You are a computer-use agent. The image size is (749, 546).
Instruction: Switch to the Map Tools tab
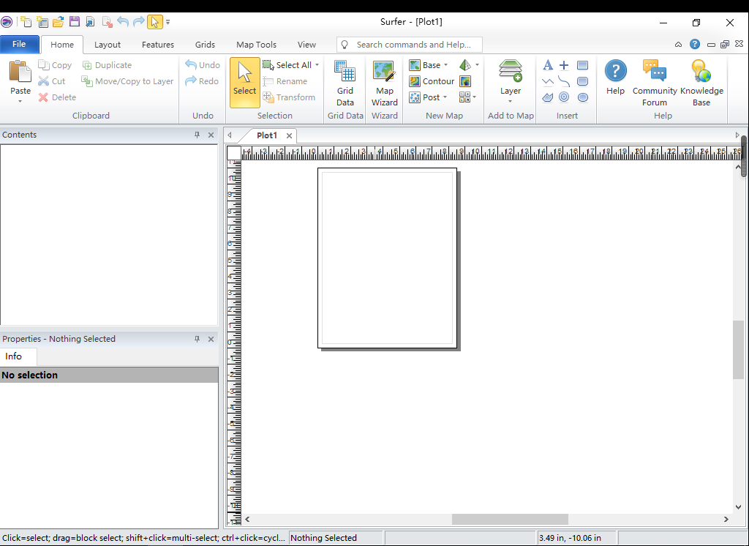tap(256, 45)
